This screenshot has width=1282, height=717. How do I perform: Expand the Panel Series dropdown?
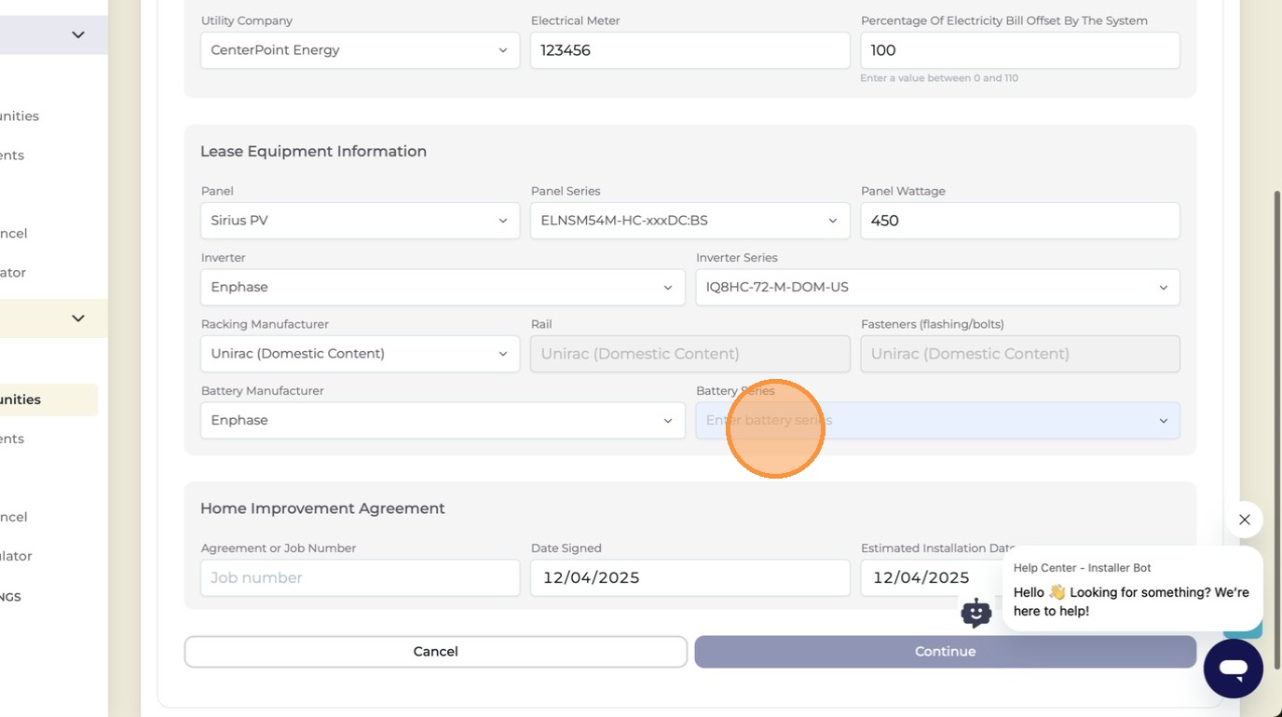pyautogui.click(x=689, y=221)
